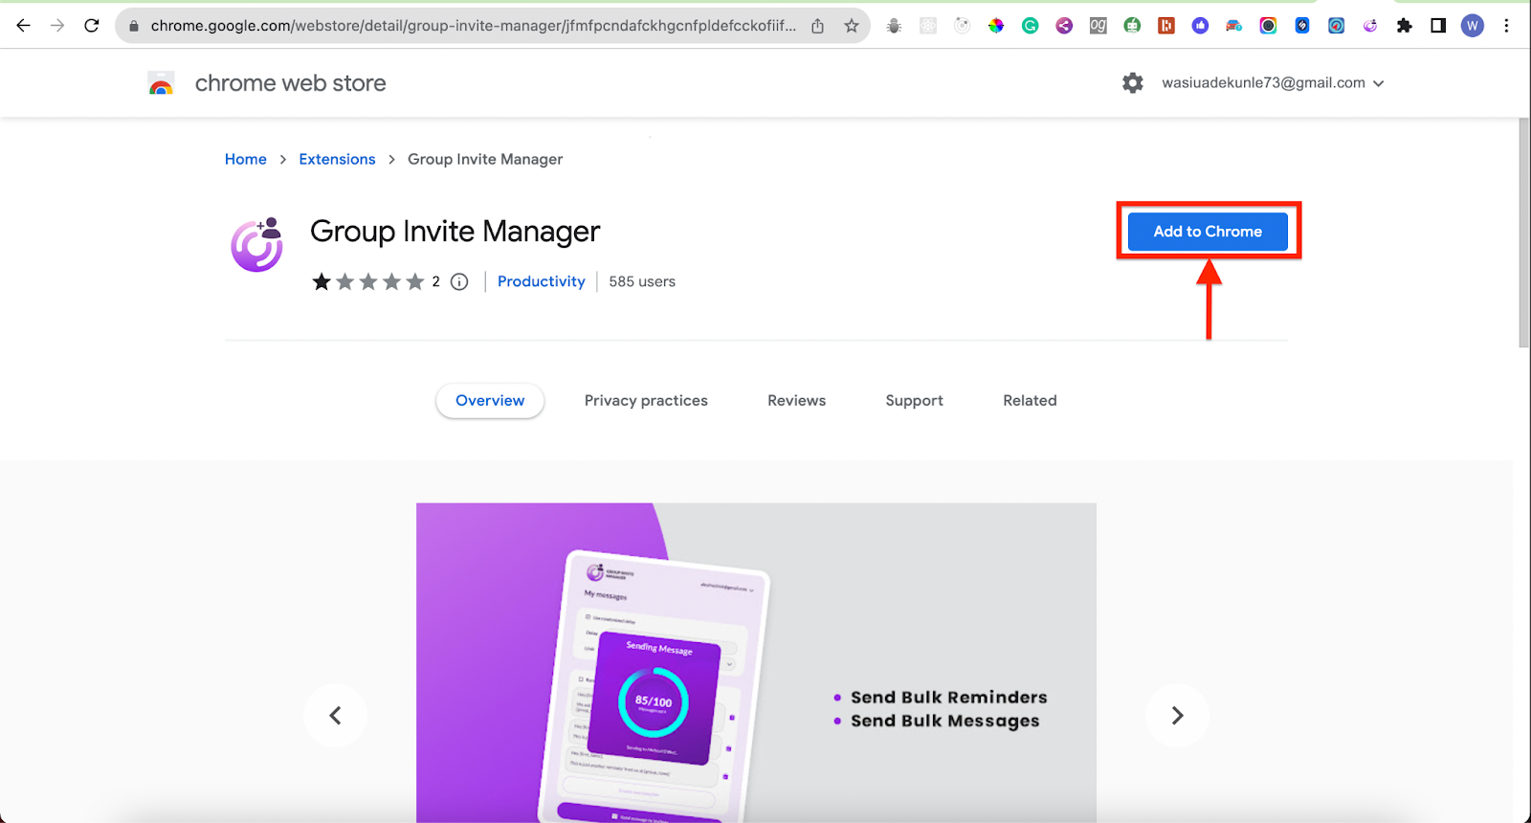This screenshot has height=823, width=1531.
Task: Open the Support tab
Action: coord(914,401)
